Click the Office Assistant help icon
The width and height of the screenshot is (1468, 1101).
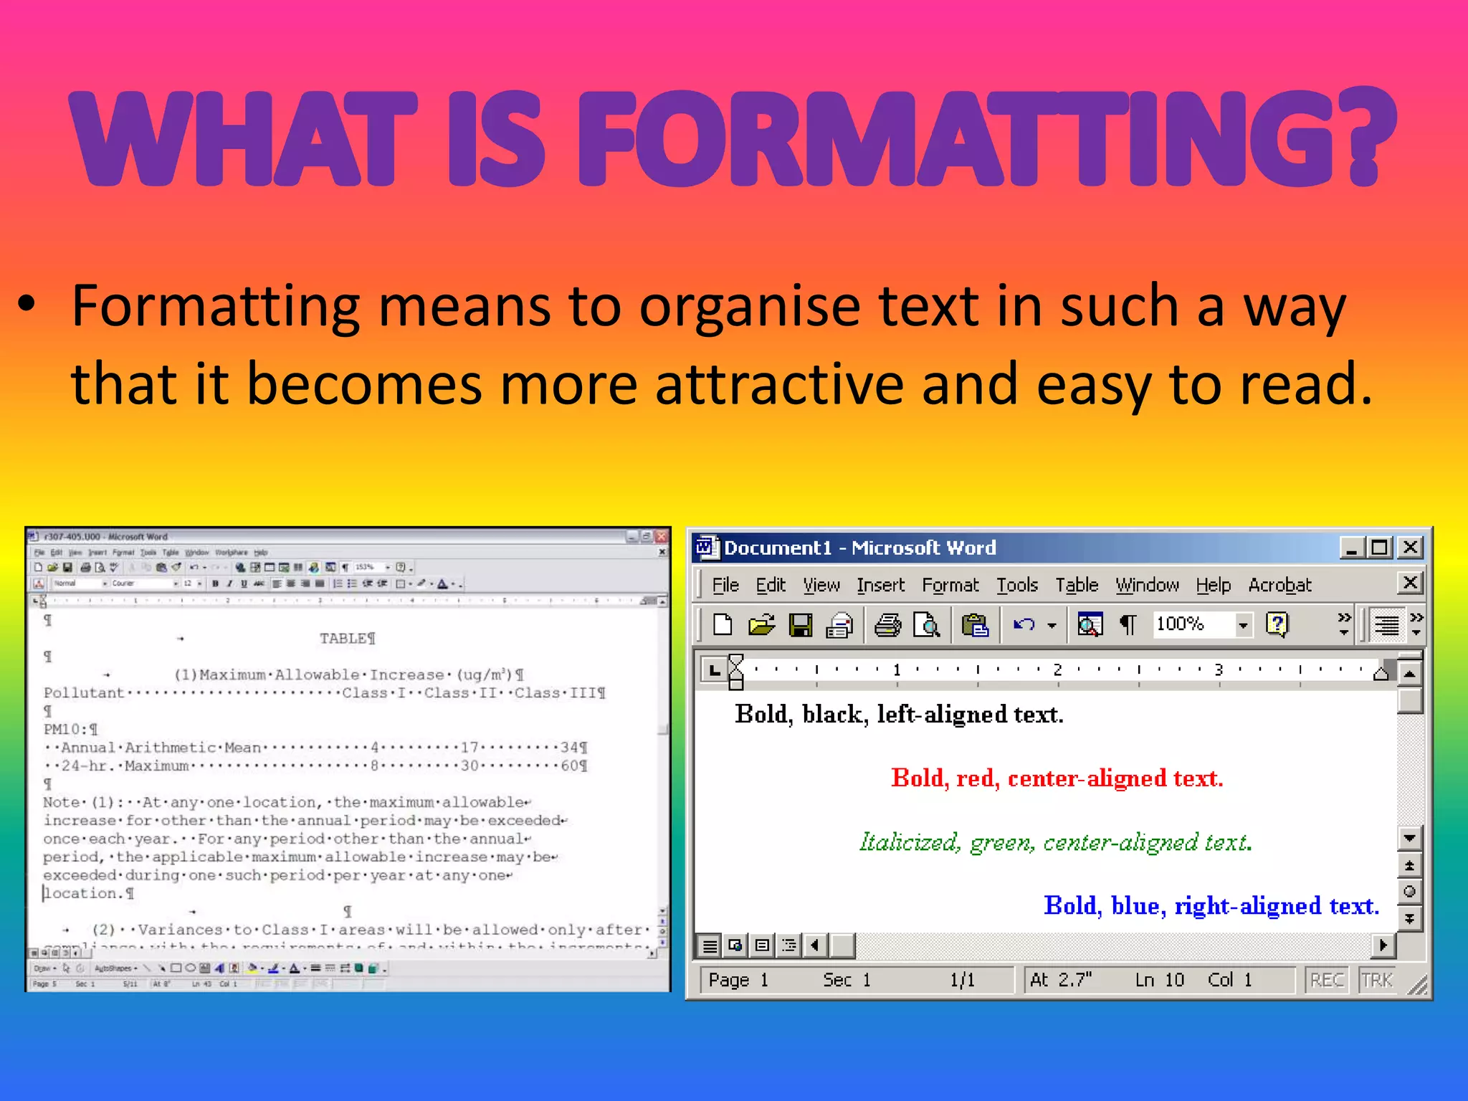pyautogui.click(x=1277, y=625)
